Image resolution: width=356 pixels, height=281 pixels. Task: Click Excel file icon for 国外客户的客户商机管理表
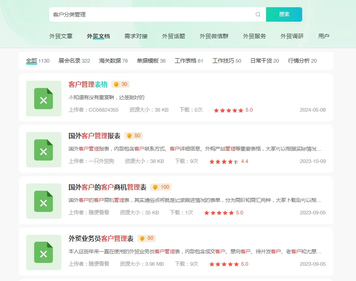[44, 201]
